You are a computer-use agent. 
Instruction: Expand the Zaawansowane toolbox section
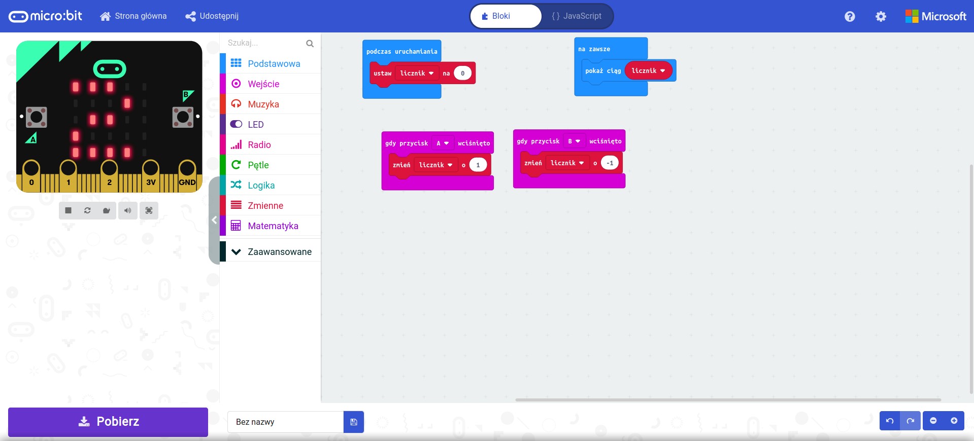[271, 252]
